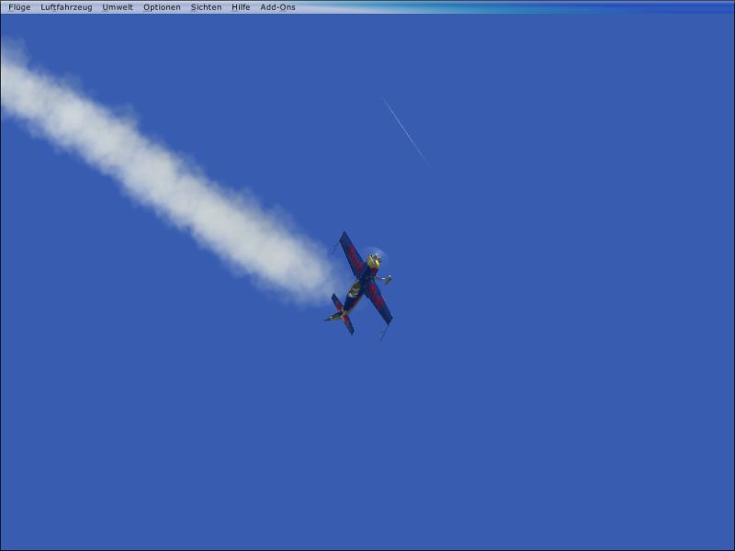This screenshot has height=551, width=735.
Task: Click the aircraft's tail section
Action: (340, 314)
